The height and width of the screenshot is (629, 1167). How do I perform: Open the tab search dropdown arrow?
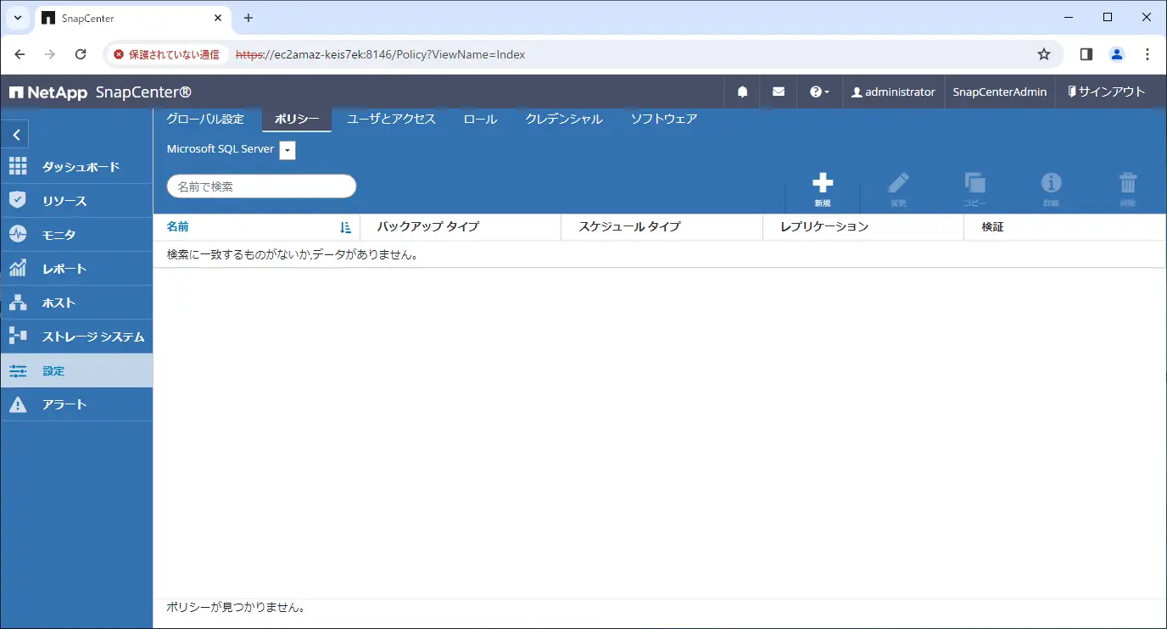tap(17, 18)
